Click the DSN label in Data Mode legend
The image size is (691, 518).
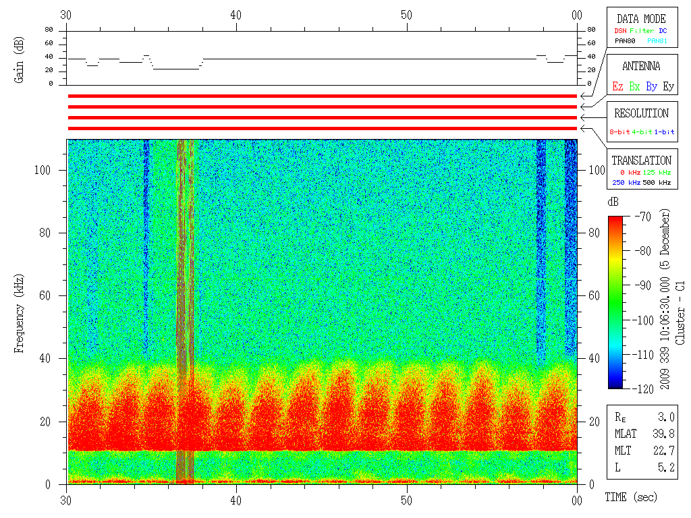[620, 30]
